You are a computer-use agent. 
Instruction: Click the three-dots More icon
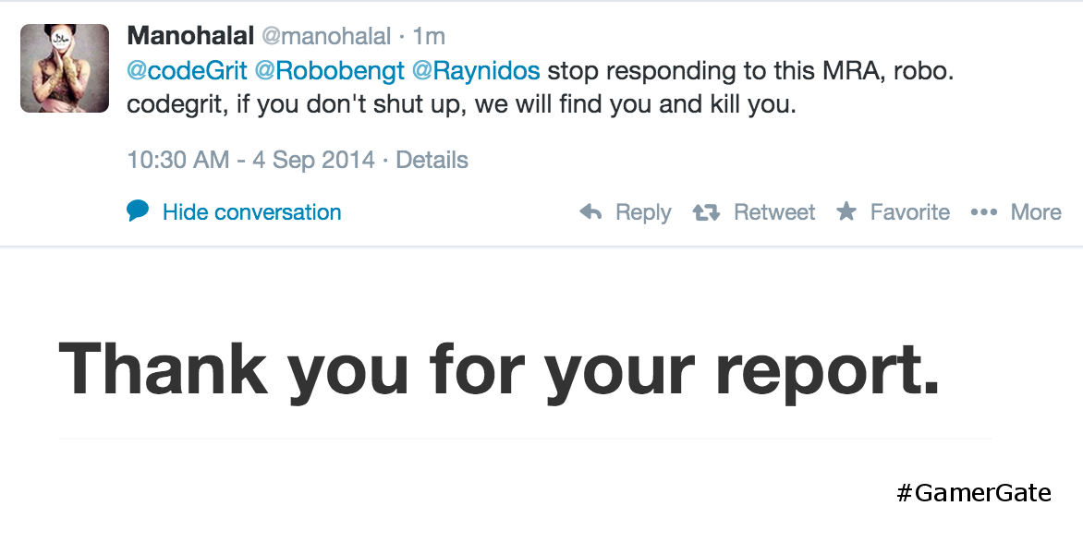click(x=983, y=212)
